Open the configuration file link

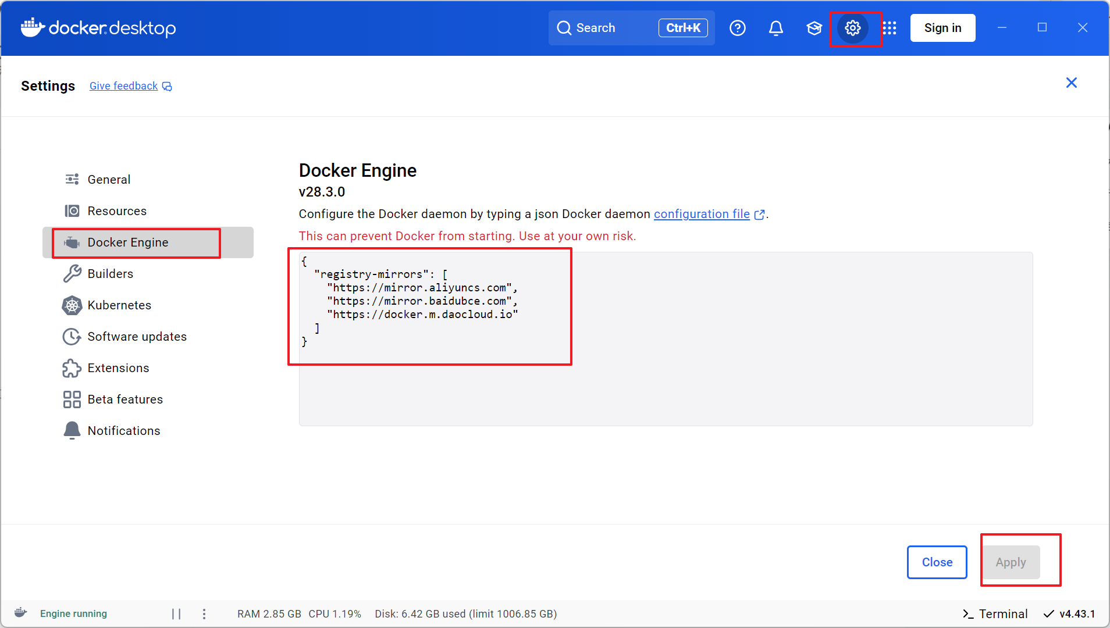(x=702, y=214)
